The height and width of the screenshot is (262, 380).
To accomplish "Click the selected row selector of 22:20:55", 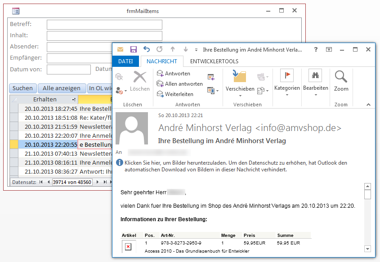I will coord(14,144).
